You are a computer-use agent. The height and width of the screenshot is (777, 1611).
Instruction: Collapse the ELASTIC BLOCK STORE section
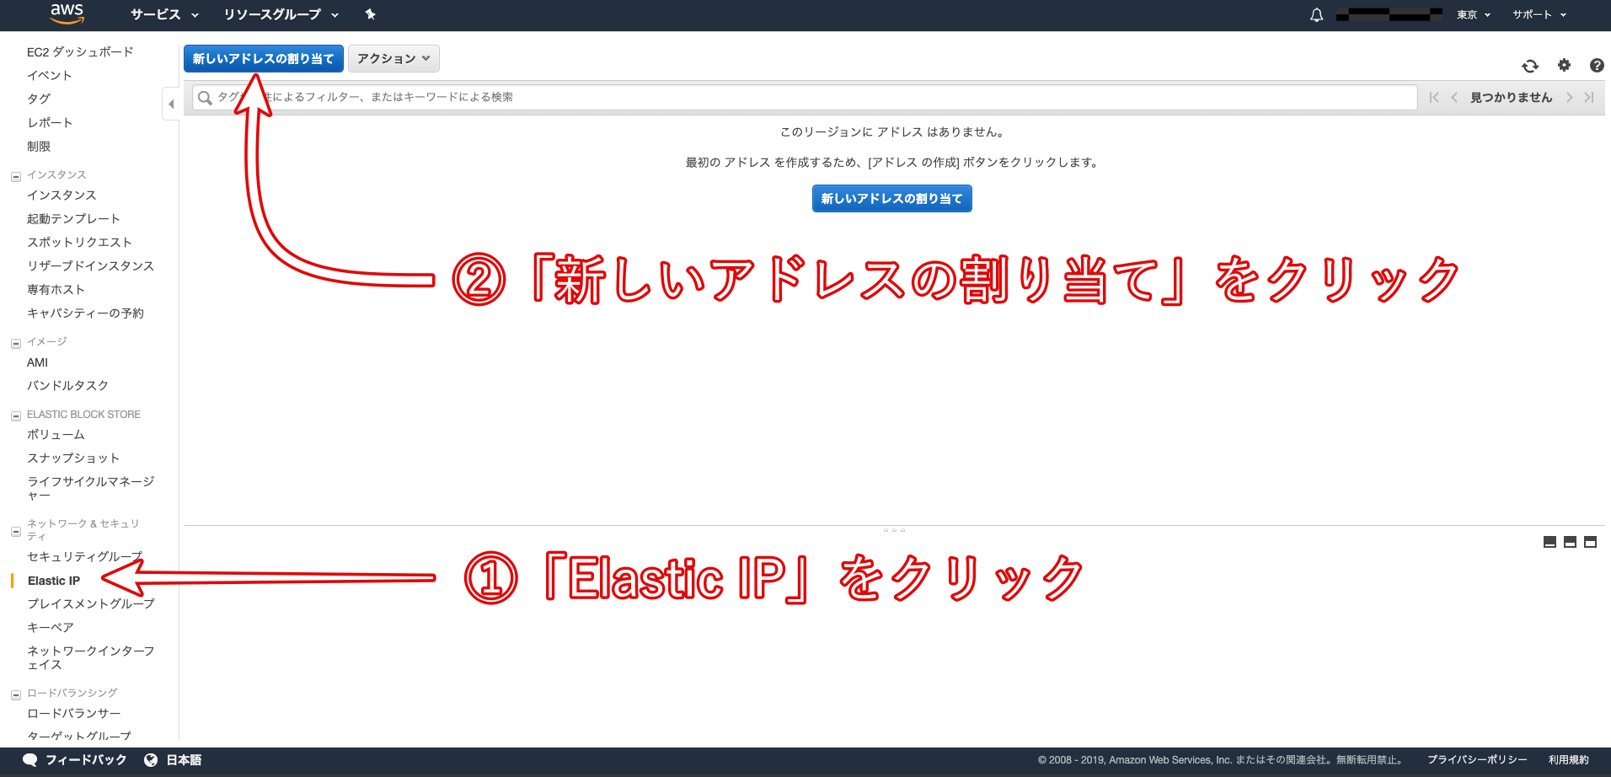[x=15, y=415]
